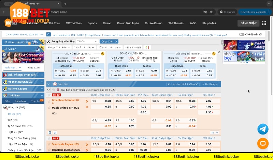Screen dimensions: 273x160
Task: Open the Bộ Lọc Trận Đấu dropdown
Action: click(x=58, y=47)
